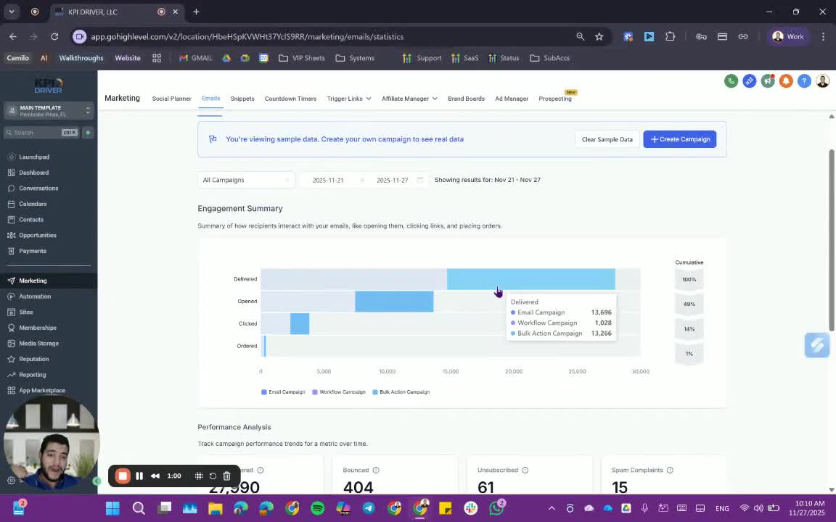Image resolution: width=836 pixels, height=522 pixels.
Task: Open Spotify from the taskbar
Action: [x=318, y=509]
